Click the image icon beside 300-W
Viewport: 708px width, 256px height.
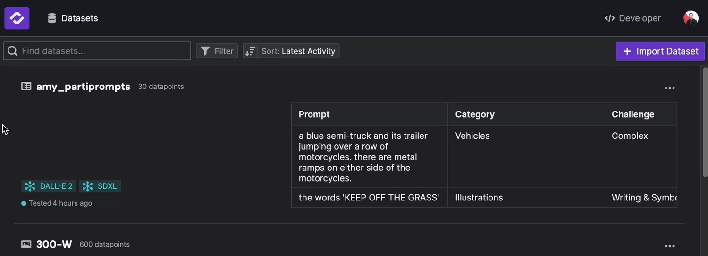click(26, 244)
